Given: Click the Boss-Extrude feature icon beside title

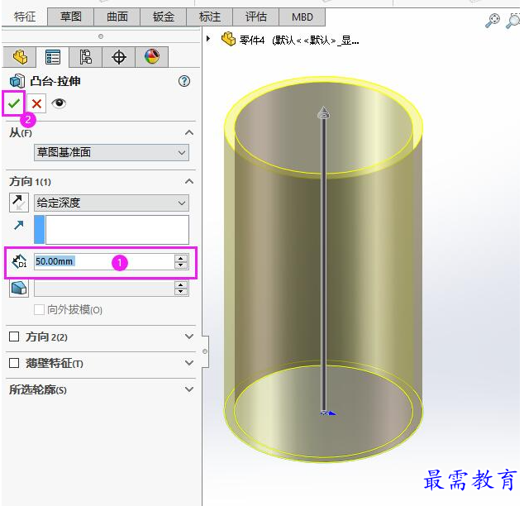Looking at the screenshot, I should tap(17, 81).
